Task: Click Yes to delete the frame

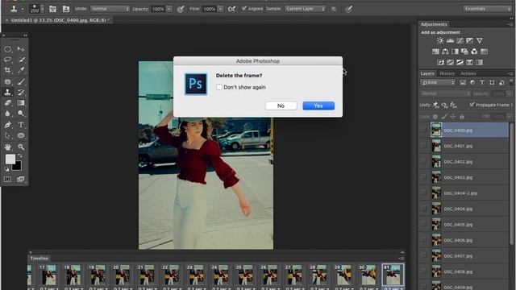Action: click(x=318, y=106)
